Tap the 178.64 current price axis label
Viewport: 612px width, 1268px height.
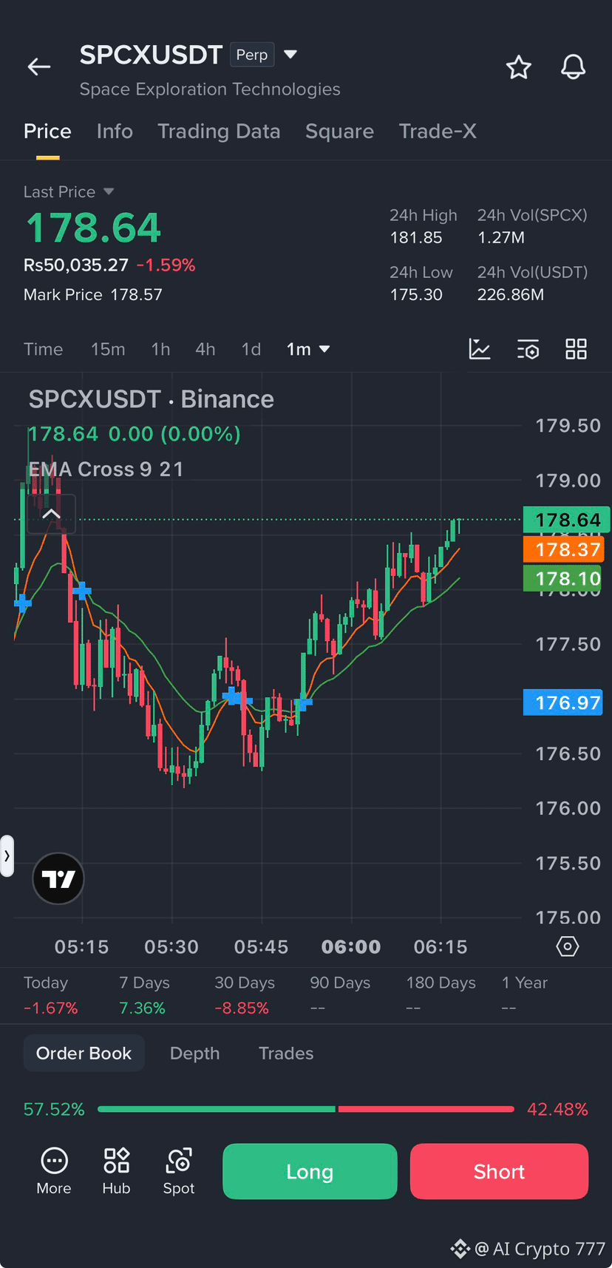(567, 520)
